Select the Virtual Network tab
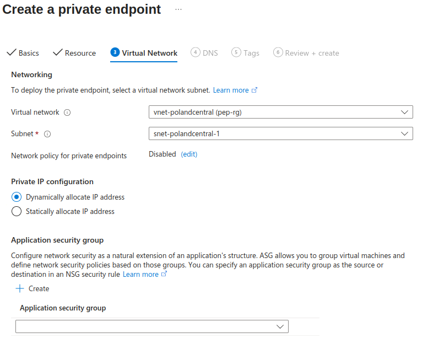The image size is (428, 343). point(144,53)
